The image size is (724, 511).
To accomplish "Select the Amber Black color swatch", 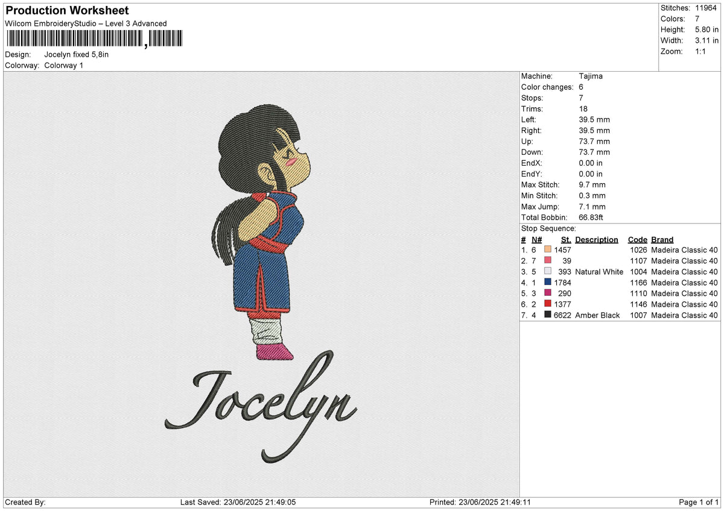I will (x=548, y=315).
